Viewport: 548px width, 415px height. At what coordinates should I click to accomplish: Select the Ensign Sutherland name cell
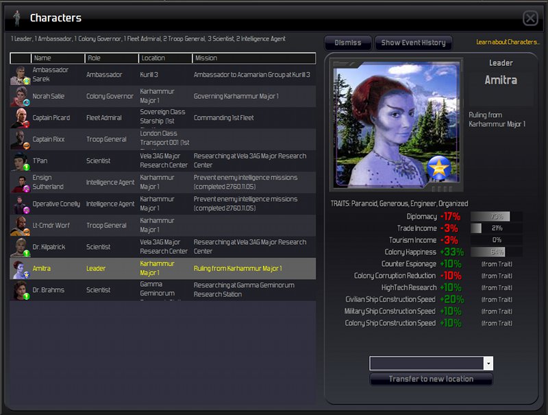(x=48, y=182)
